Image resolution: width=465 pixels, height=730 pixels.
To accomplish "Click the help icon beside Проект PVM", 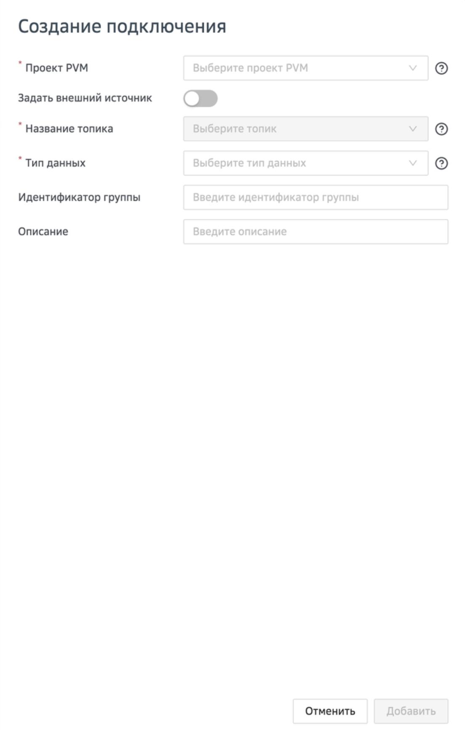I will point(441,68).
